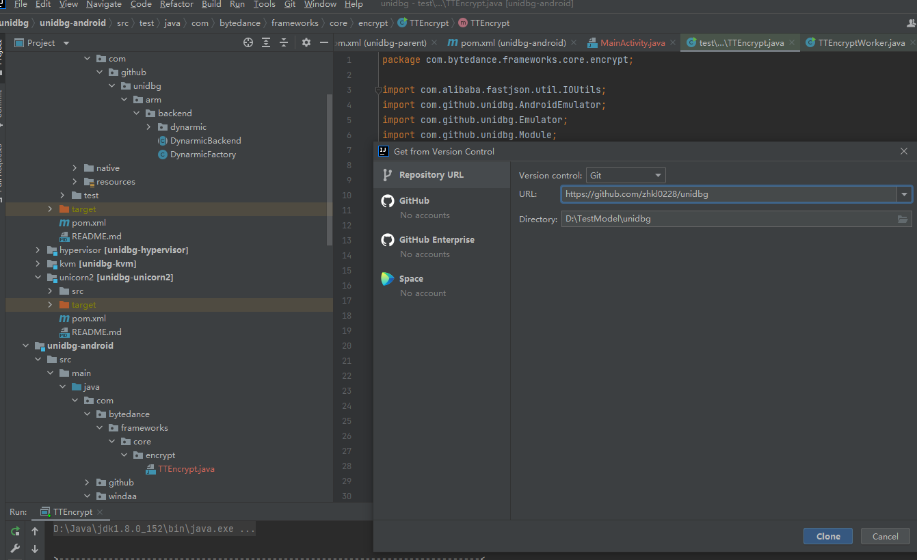Expand the URL history dropdown arrow
Viewport: 917px width, 560px height.
tap(905, 194)
